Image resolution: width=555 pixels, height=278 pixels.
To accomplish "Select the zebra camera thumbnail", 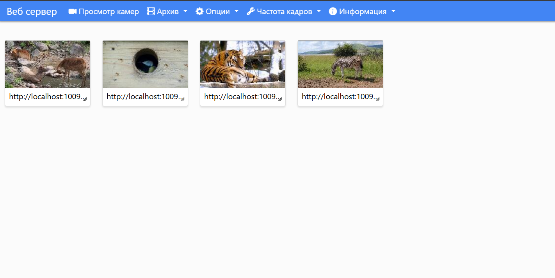I will tap(340, 64).
